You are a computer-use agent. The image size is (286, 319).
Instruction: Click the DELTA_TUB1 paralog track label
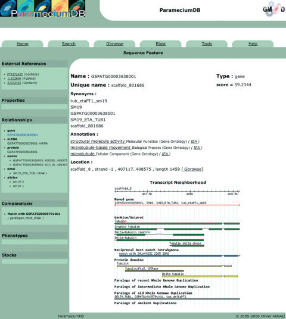tap(150, 297)
